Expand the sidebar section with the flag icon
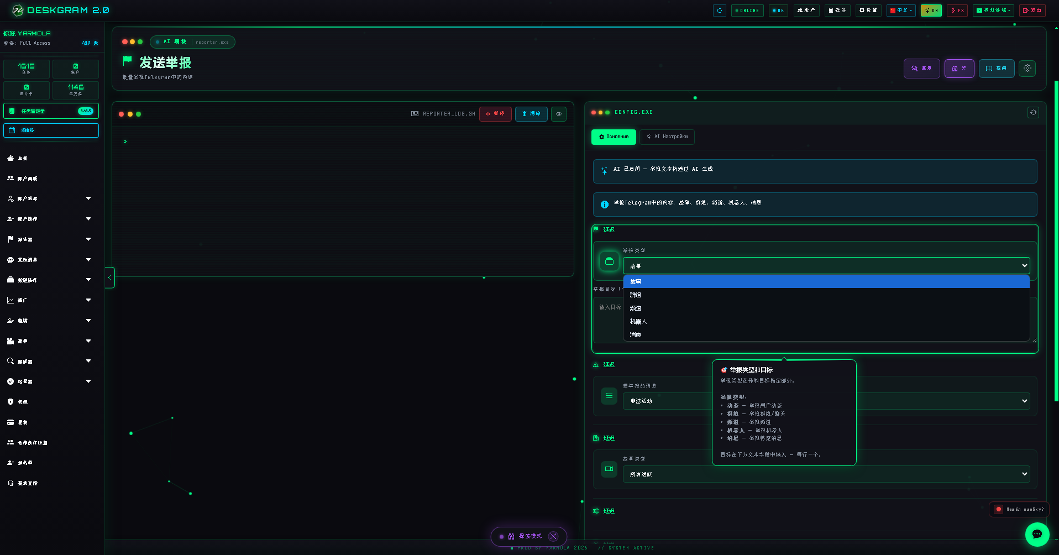The height and width of the screenshot is (555, 1059). [50, 239]
